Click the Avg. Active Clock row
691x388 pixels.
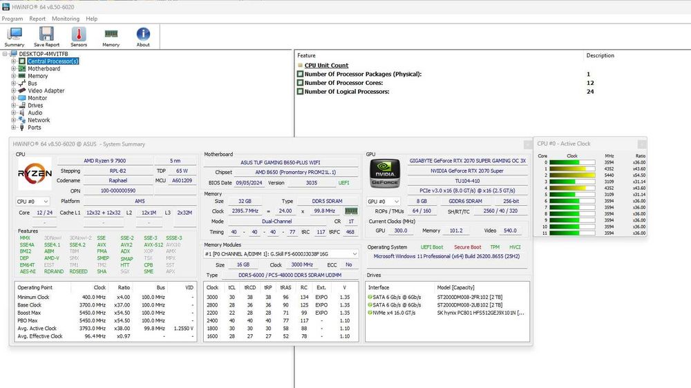click(106, 329)
